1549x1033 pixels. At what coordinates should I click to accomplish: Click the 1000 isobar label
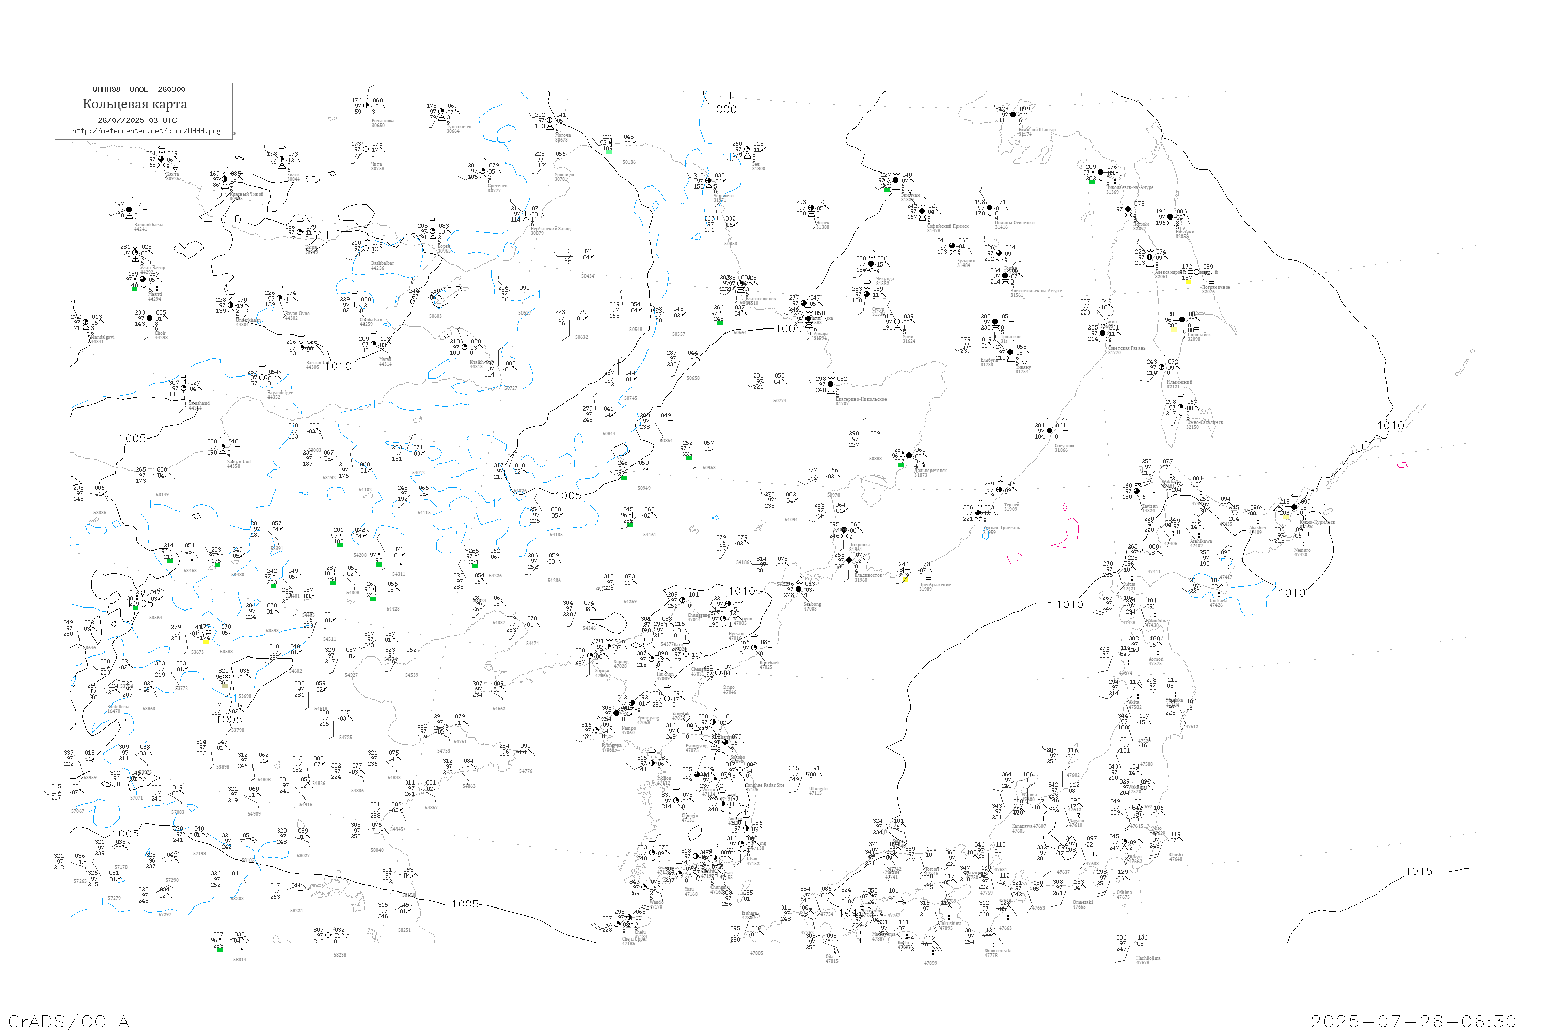[723, 109]
